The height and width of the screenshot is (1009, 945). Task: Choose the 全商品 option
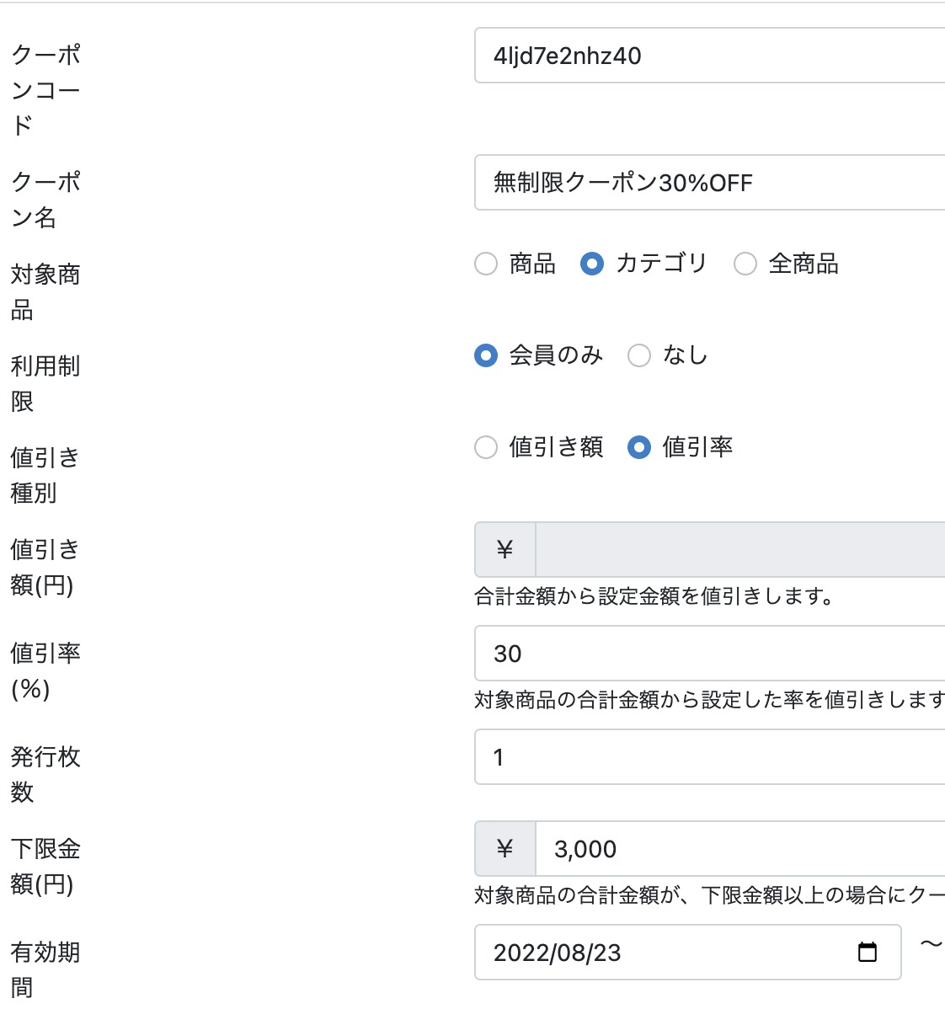745,264
